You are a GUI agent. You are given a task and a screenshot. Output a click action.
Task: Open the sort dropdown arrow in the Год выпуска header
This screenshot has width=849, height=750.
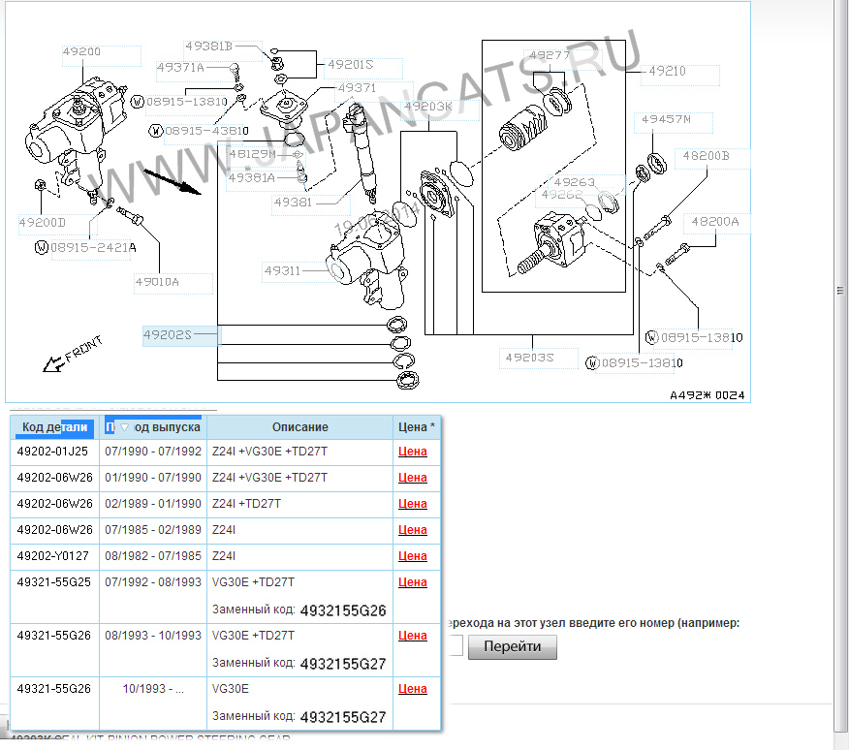coord(124,427)
